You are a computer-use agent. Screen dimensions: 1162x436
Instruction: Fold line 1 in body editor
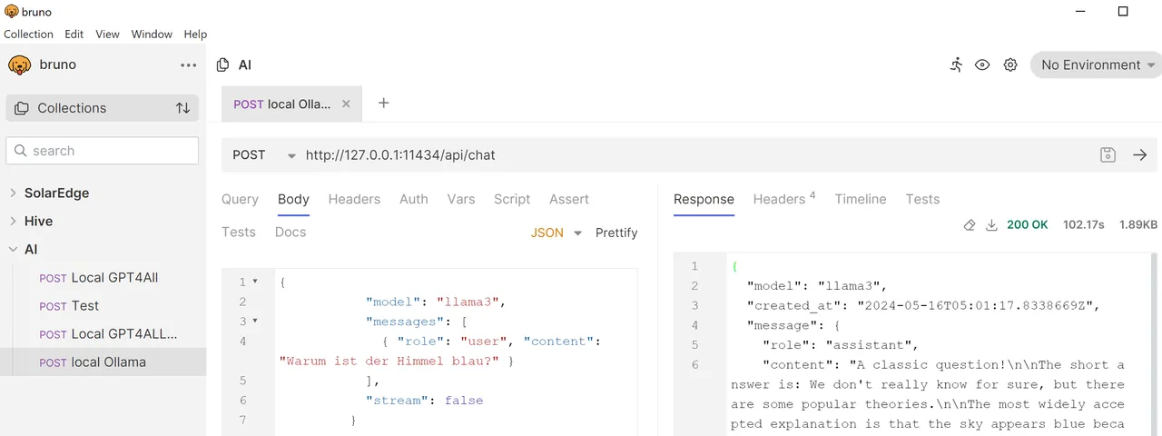(x=255, y=282)
